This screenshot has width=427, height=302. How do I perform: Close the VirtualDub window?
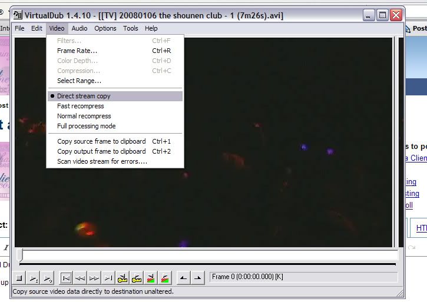396,15
